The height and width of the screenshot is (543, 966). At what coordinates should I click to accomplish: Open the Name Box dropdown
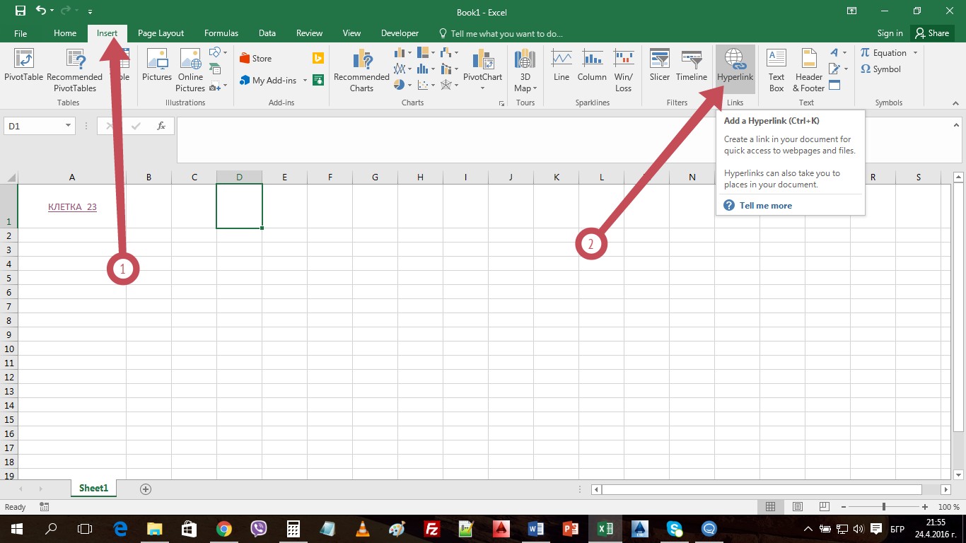click(x=69, y=126)
